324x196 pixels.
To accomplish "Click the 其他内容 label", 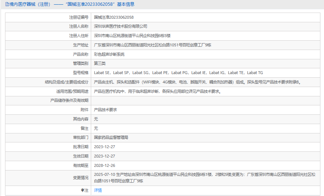I will click(81, 119).
